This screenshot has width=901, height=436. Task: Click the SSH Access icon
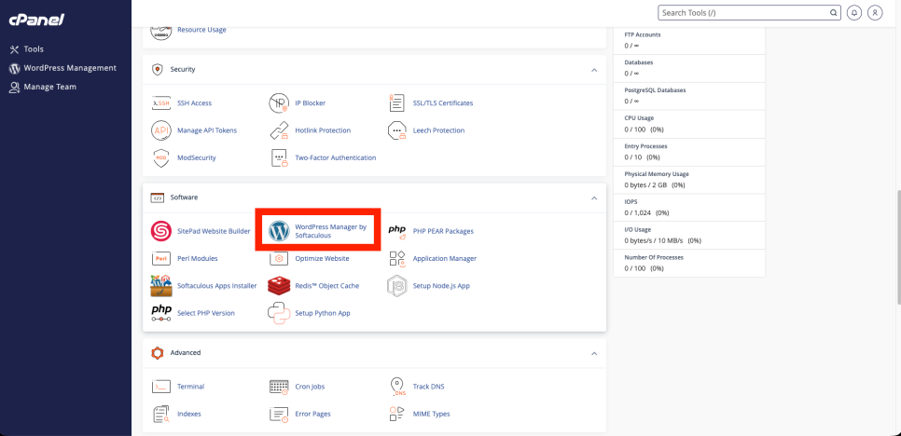tap(160, 103)
